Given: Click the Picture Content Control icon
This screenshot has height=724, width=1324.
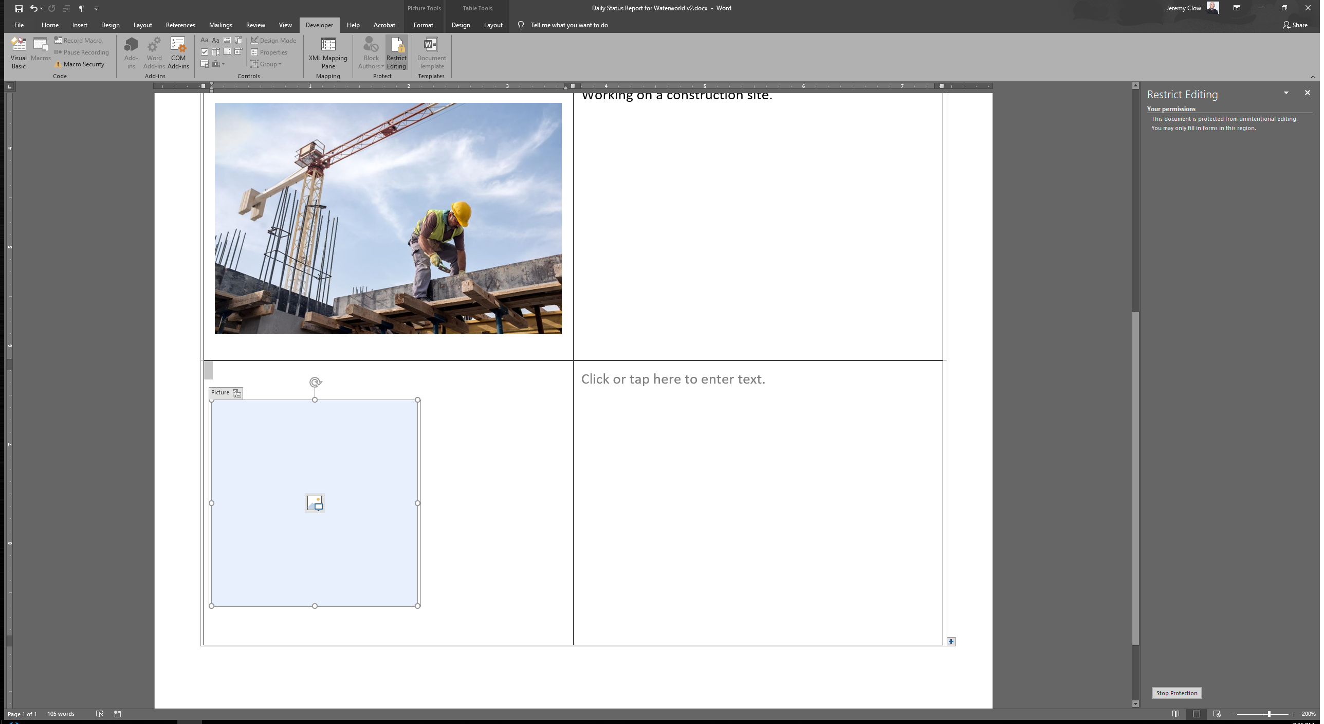Looking at the screenshot, I should [227, 40].
